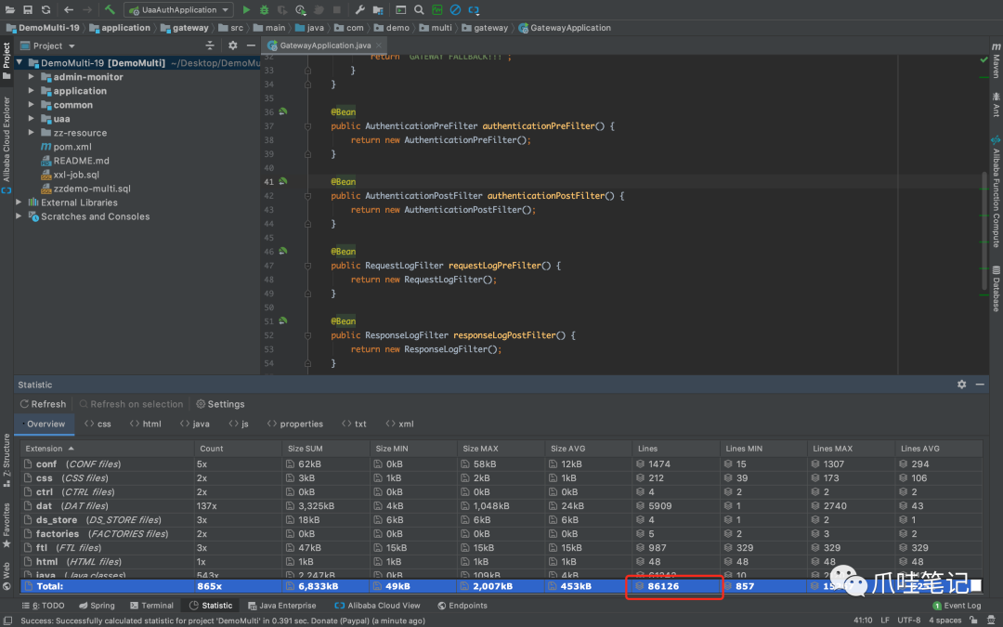The image size is (1003, 627).
Task: Switch to the java statistic tab
Action: coord(195,424)
